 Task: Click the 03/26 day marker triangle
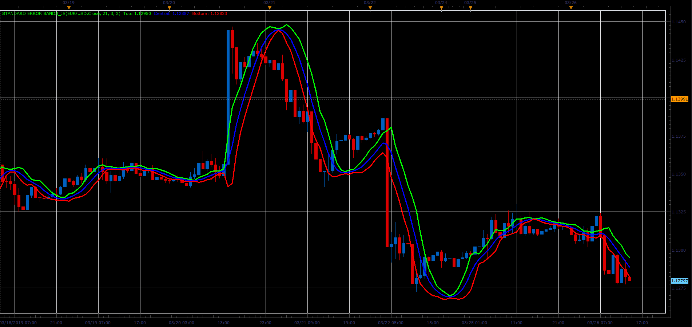[x=571, y=8]
